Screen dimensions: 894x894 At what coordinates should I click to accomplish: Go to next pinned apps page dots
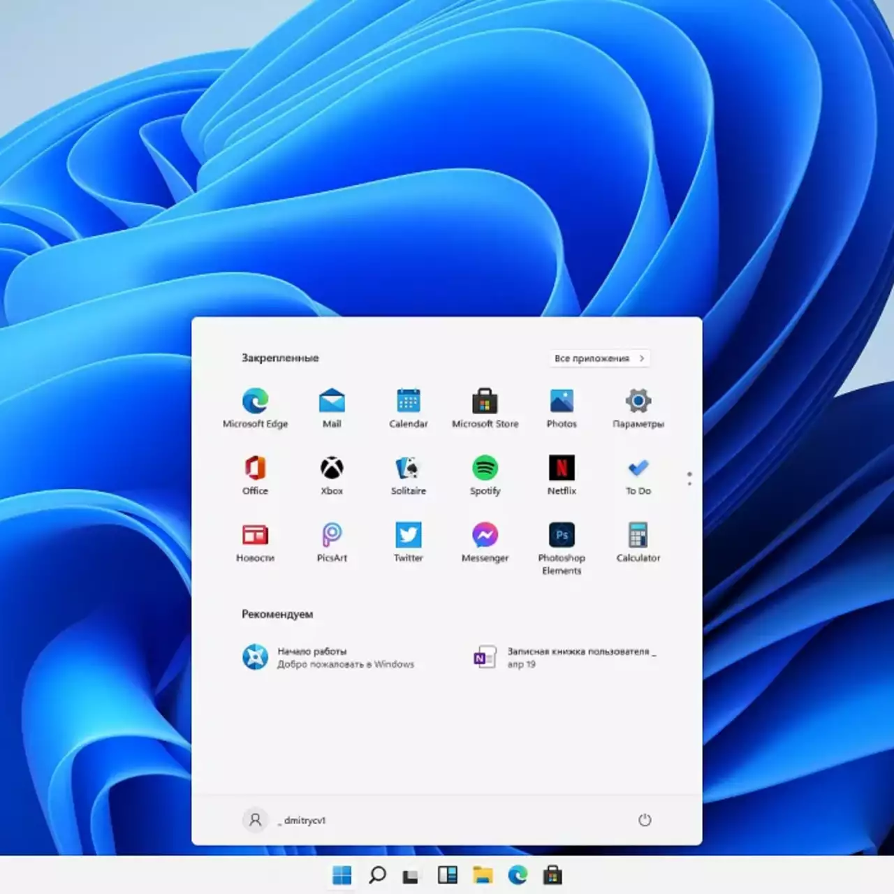pyautogui.click(x=689, y=478)
